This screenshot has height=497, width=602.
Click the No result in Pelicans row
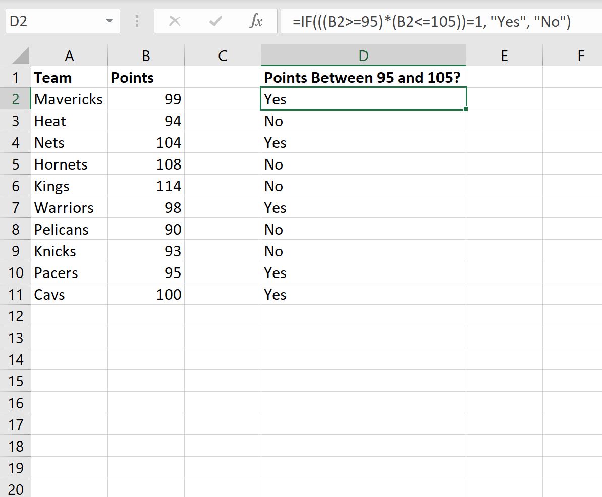(x=363, y=229)
